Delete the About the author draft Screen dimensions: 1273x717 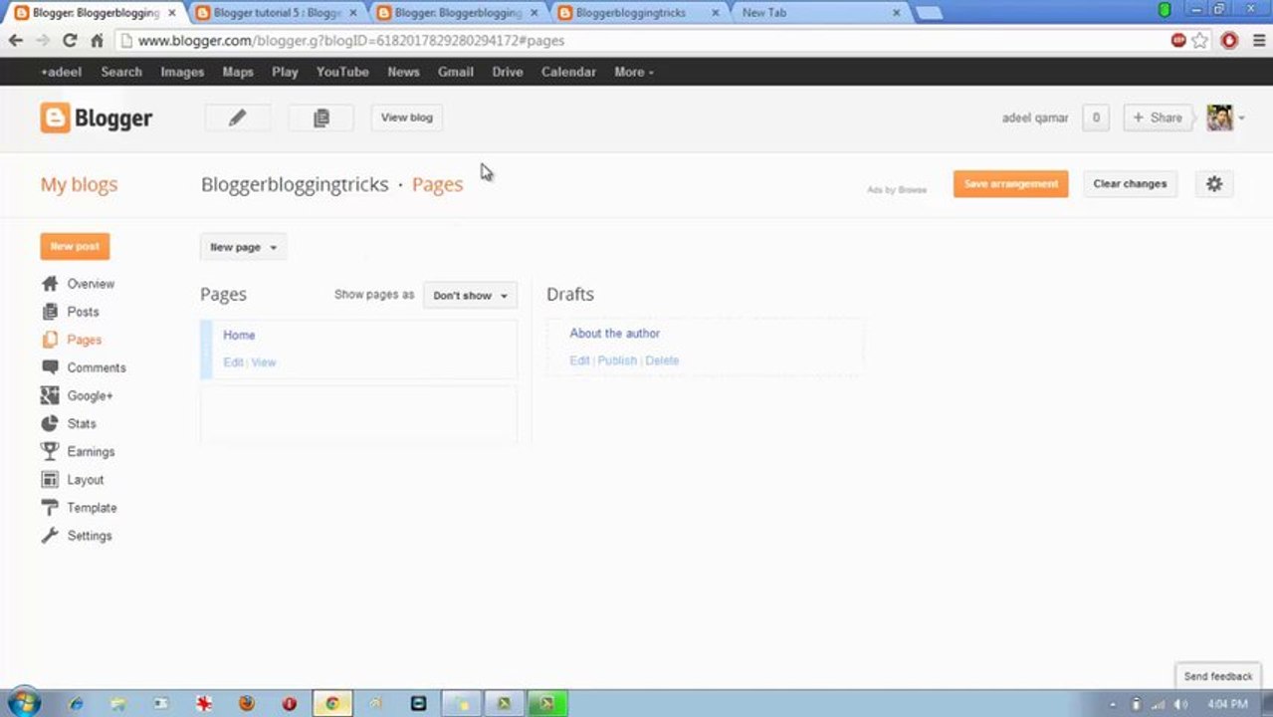coord(662,360)
